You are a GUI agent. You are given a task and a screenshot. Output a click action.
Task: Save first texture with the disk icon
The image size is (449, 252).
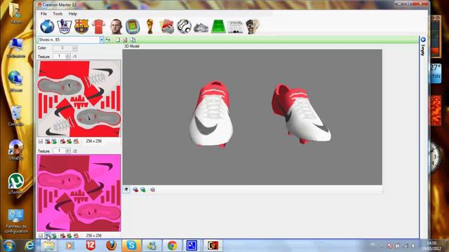[41, 141]
